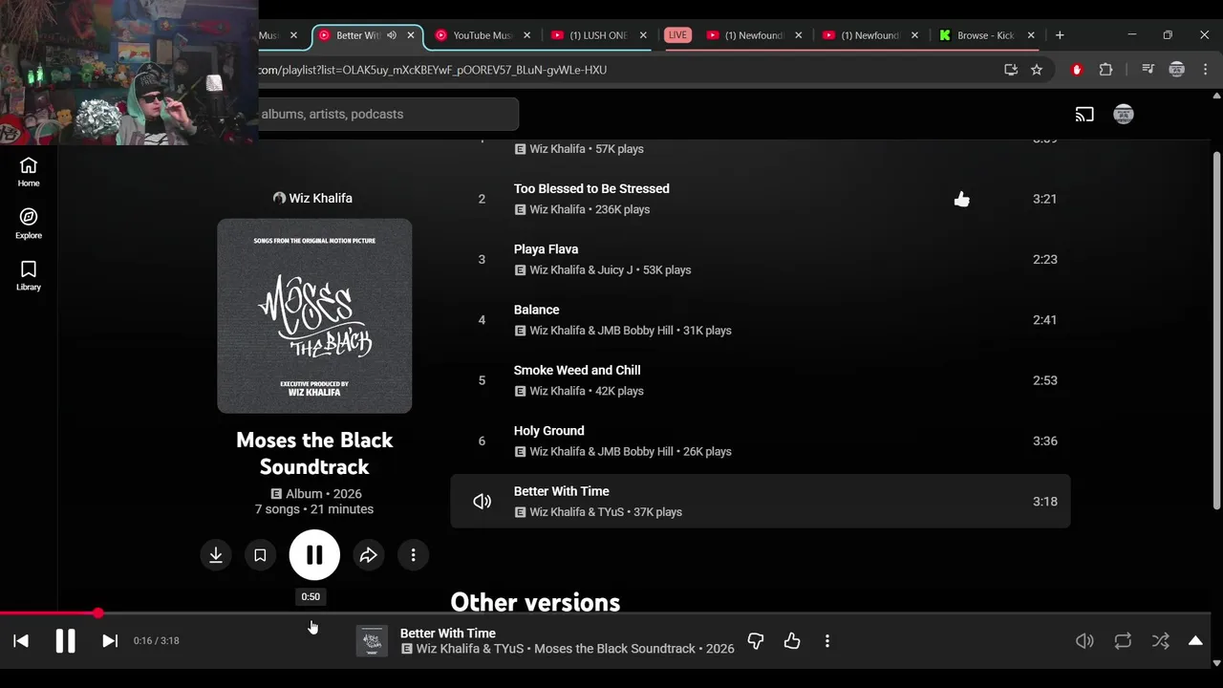Image resolution: width=1223 pixels, height=688 pixels.
Task: Click install app icon in address bar
Action: (x=1011, y=70)
